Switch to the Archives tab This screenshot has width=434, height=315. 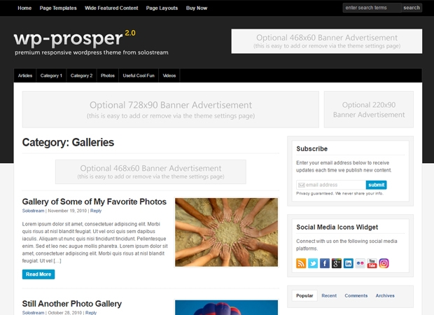tap(385, 295)
